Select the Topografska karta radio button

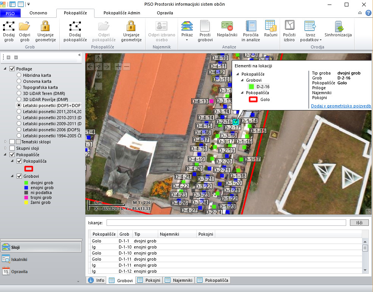[x=19, y=87]
